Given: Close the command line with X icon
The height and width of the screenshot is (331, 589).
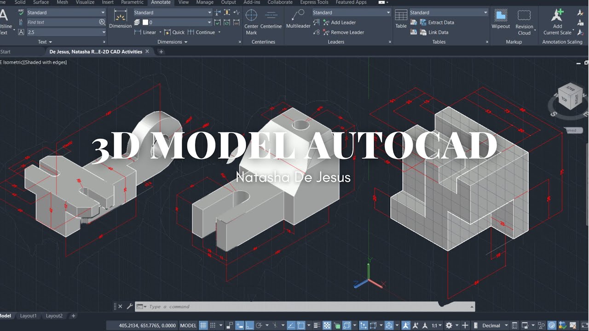Looking at the screenshot, I should [x=121, y=306].
